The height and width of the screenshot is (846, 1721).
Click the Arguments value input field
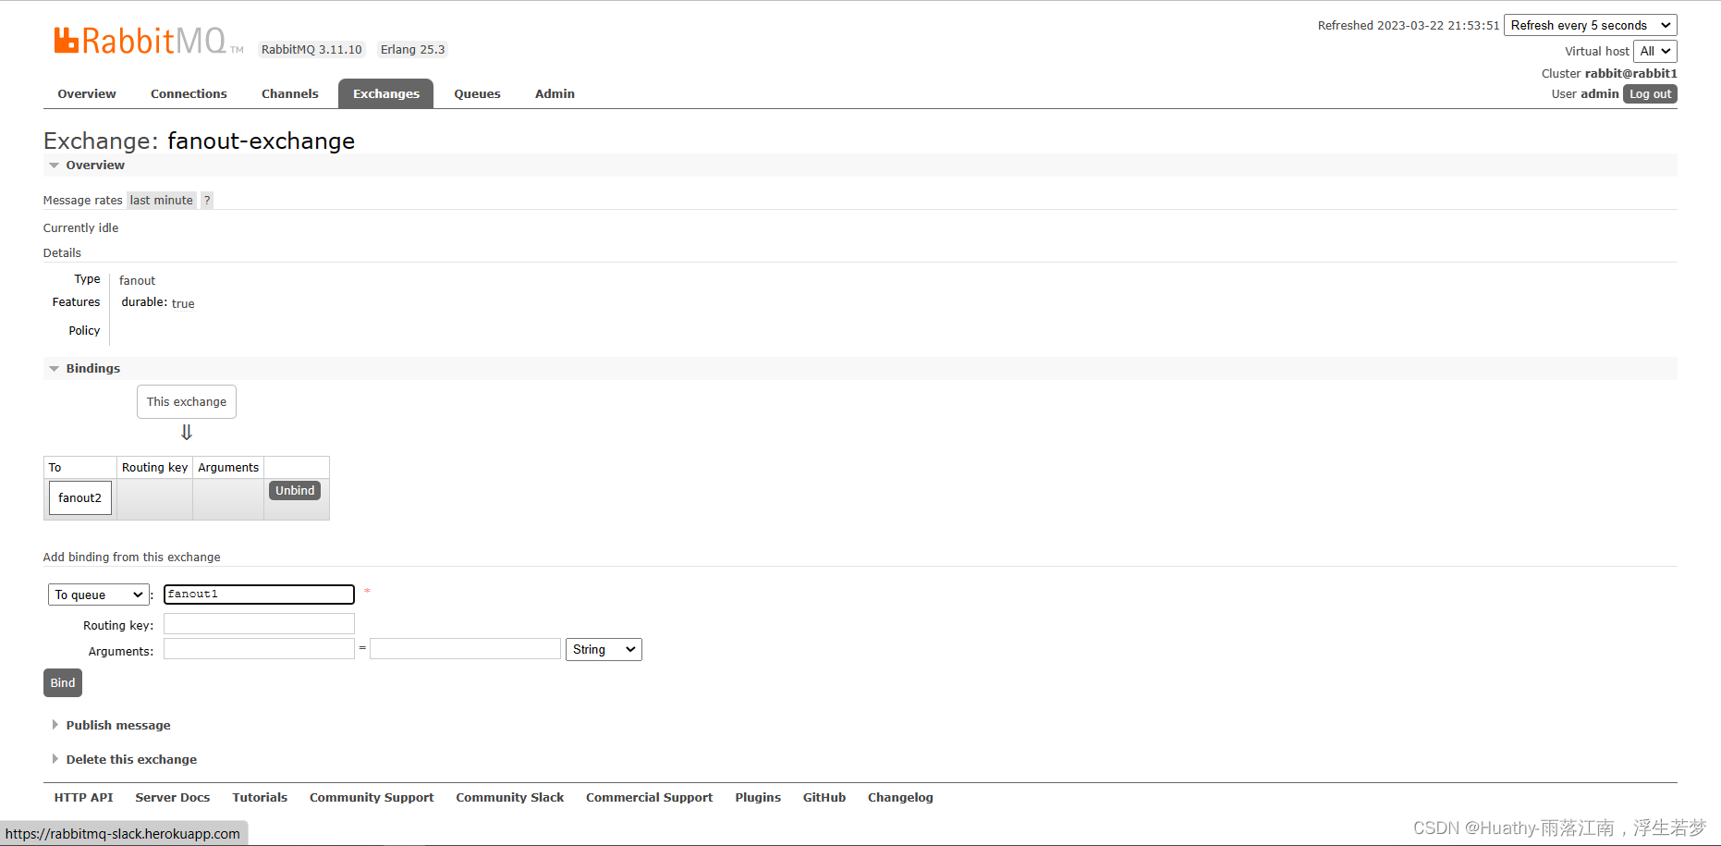pos(465,649)
